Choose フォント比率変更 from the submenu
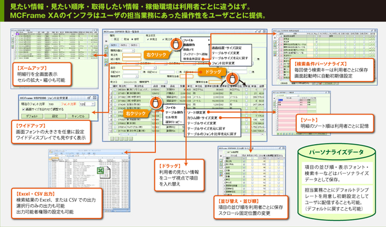The width and height of the screenshot is (386, 227). 223,63
